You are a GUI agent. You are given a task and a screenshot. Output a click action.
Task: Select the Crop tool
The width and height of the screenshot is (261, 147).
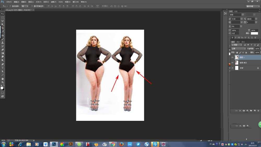coord(3,28)
